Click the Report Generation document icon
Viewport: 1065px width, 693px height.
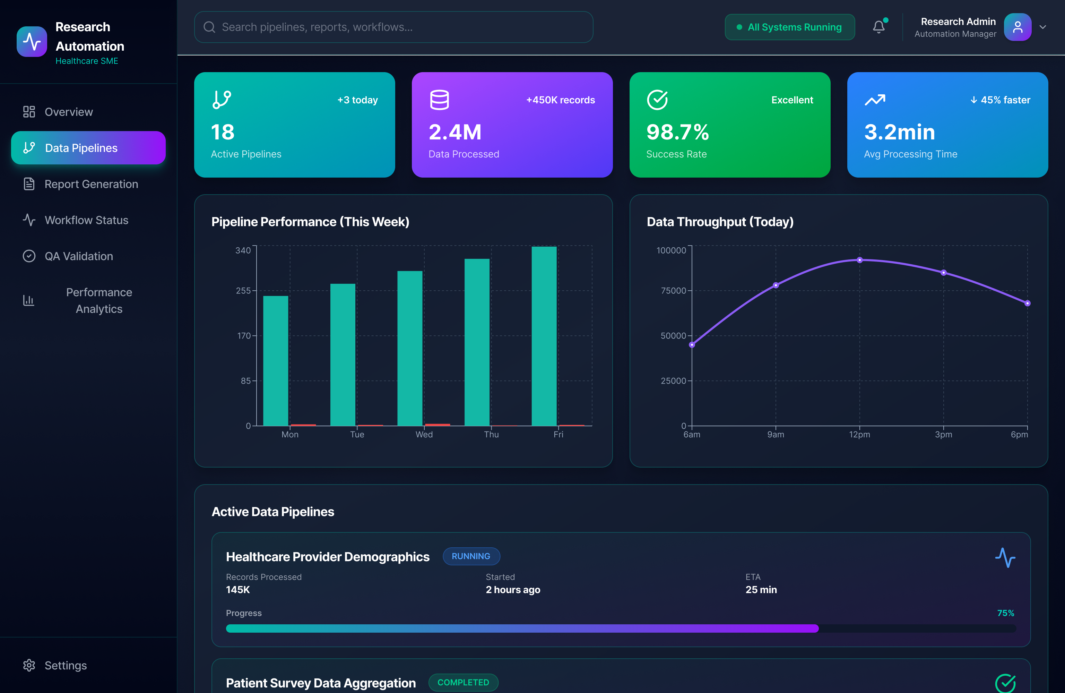tap(29, 183)
